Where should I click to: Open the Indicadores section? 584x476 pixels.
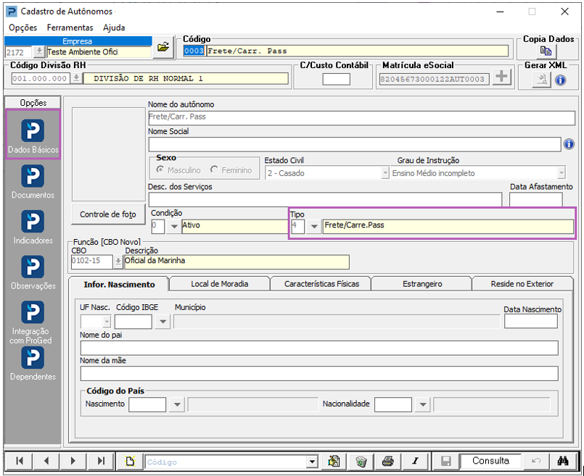33,227
